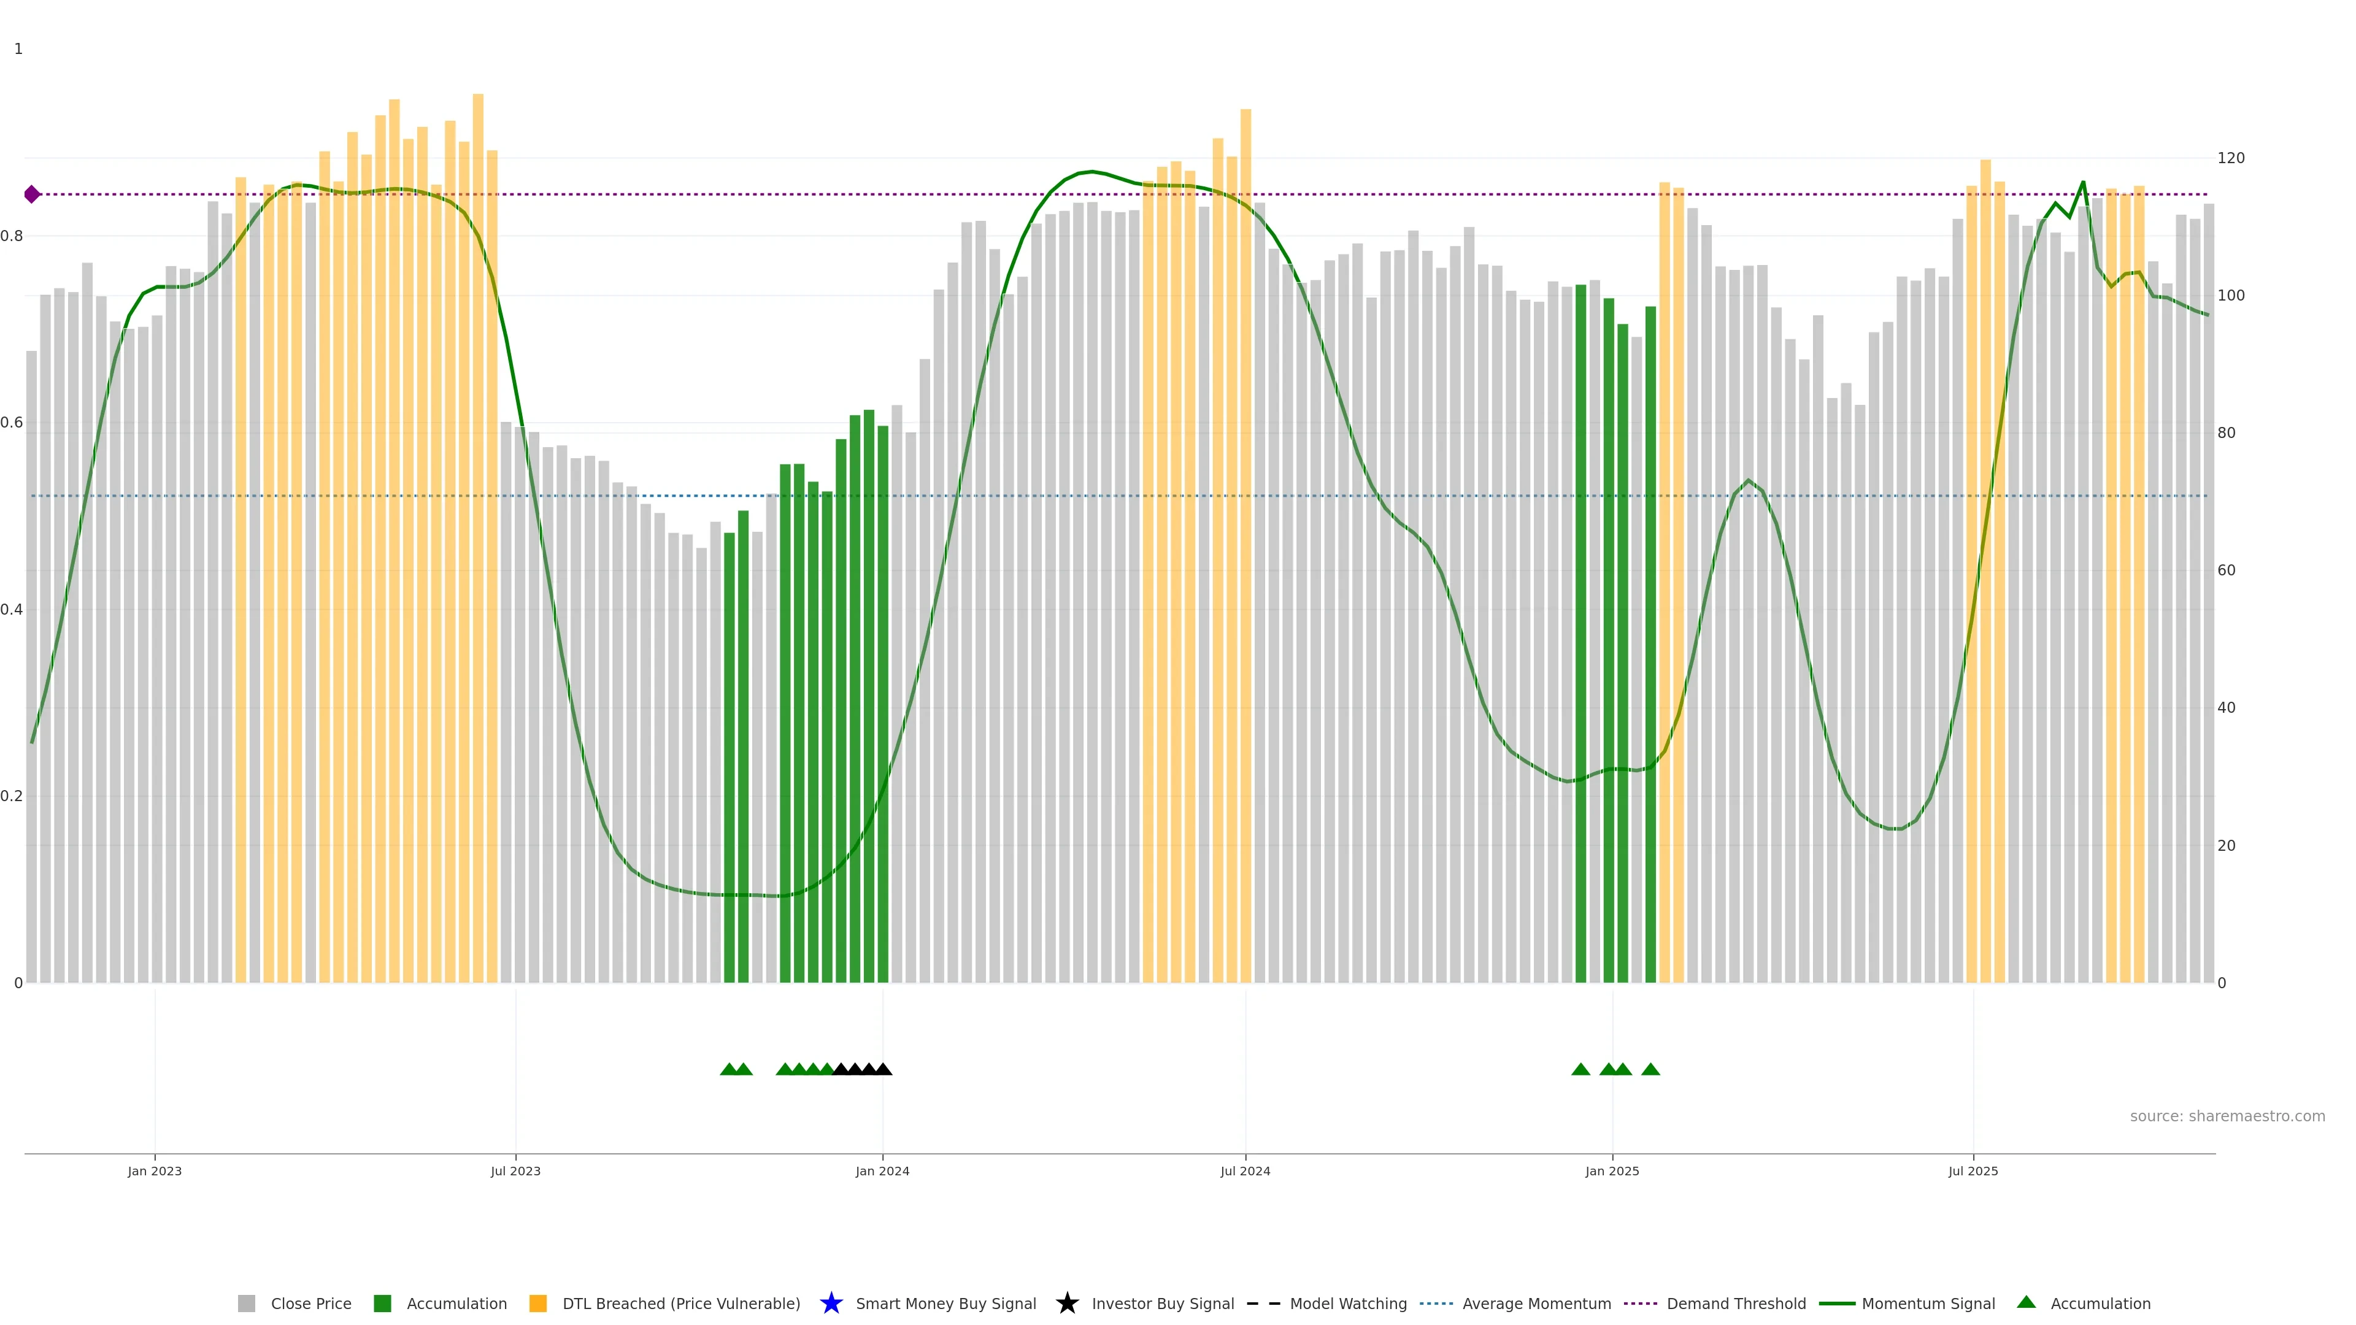Screen dimensions: 2356x1325
Task: Click the purple Demand Threshold legend line
Action: 1640,1303
